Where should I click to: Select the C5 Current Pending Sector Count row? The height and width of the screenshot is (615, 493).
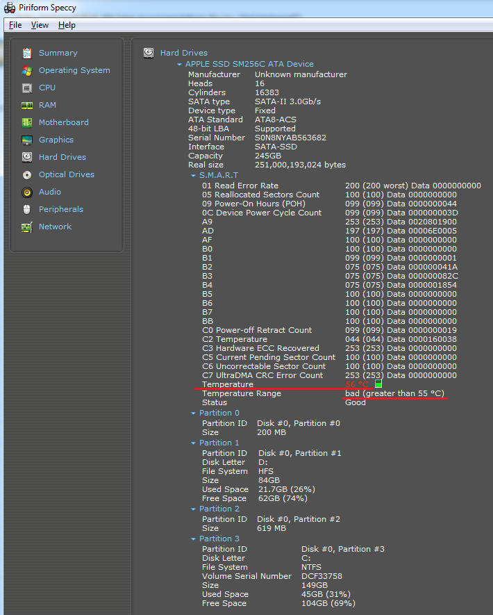pyautogui.click(x=329, y=357)
